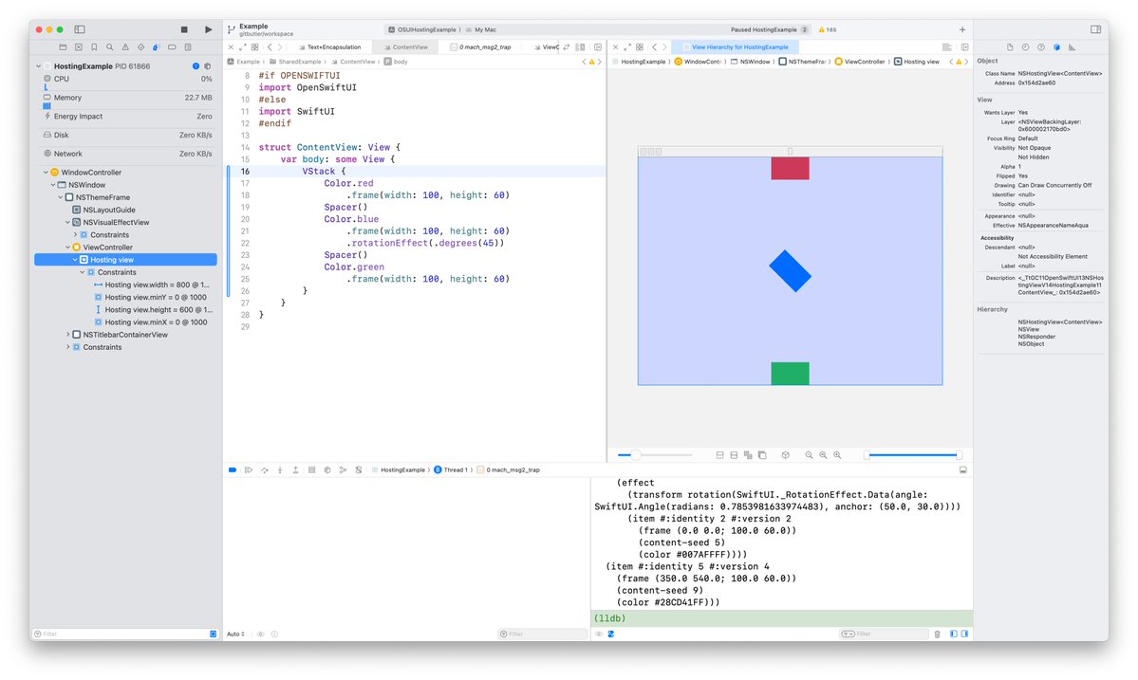Open the Issue navigator warning icon

125,47
